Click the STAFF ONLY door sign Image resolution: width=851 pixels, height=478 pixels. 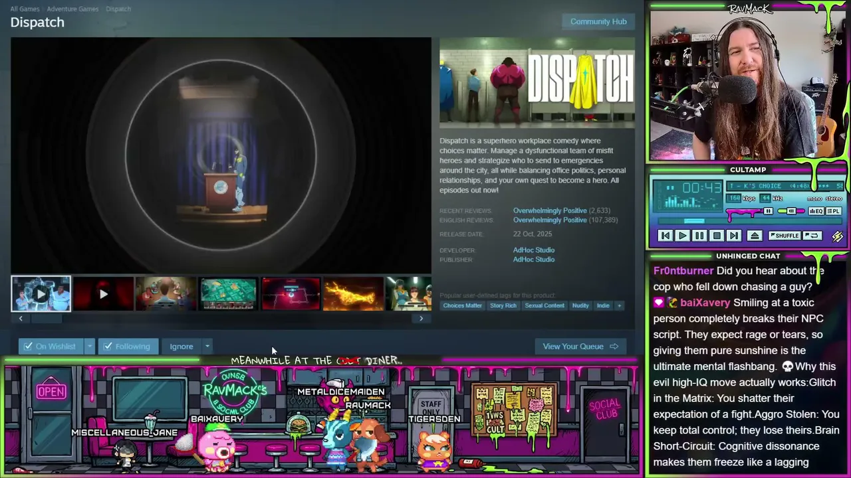point(431,408)
